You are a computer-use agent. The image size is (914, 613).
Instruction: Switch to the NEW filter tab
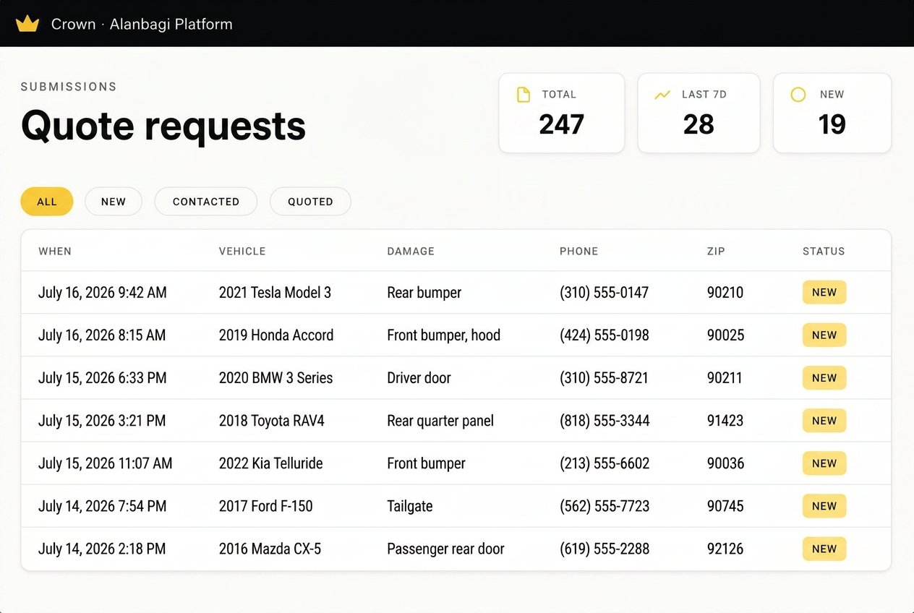pyautogui.click(x=114, y=202)
